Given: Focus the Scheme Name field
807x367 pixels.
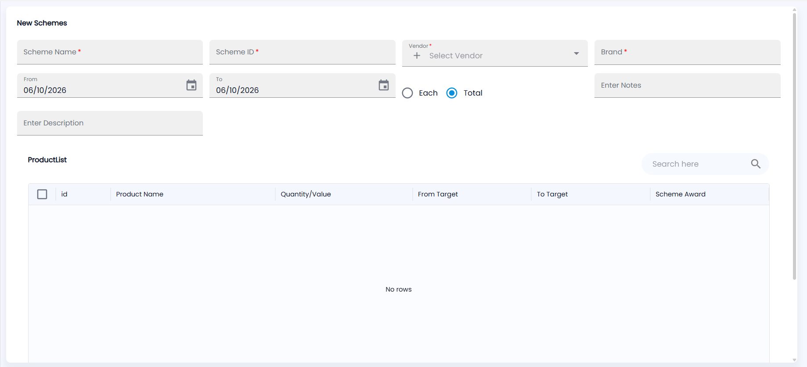Looking at the screenshot, I should pos(110,52).
